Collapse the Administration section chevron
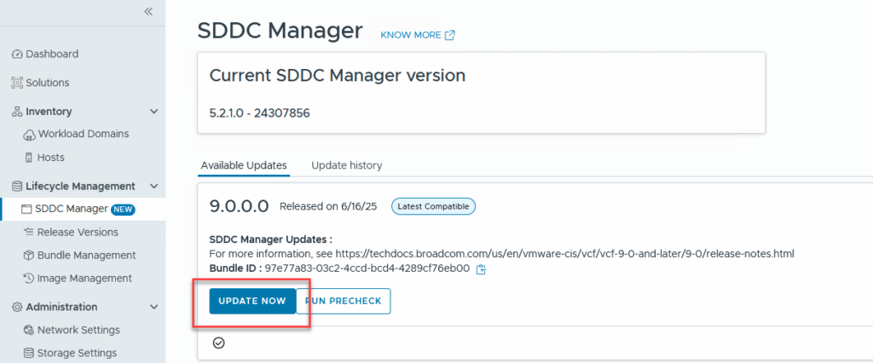The width and height of the screenshot is (873, 363). click(x=154, y=307)
